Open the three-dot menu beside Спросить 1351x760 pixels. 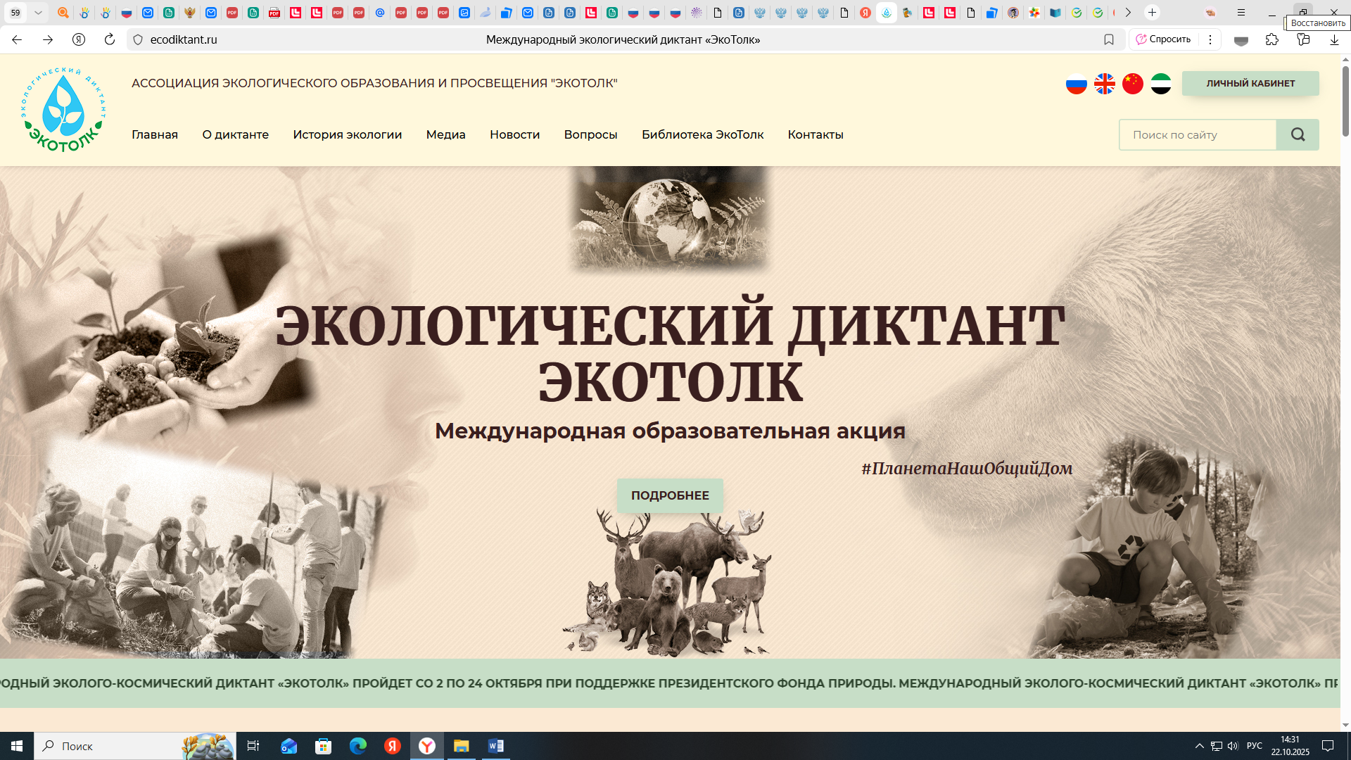click(x=1210, y=39)
